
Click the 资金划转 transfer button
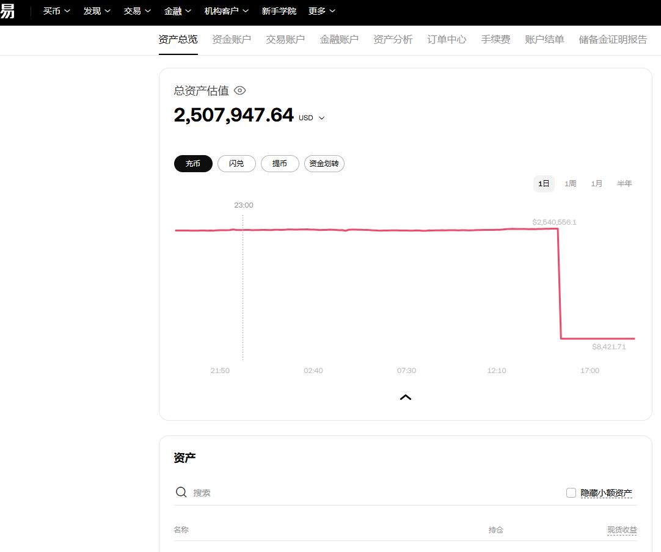[324, 164]
